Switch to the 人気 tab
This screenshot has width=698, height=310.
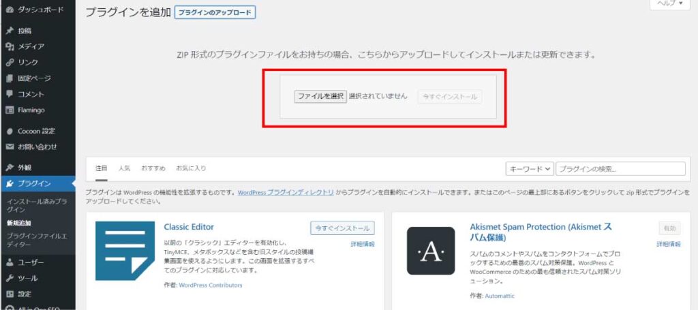pos(124,168)
